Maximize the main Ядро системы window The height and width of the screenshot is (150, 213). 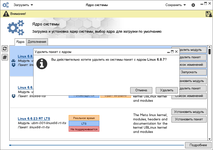[206, 3]
